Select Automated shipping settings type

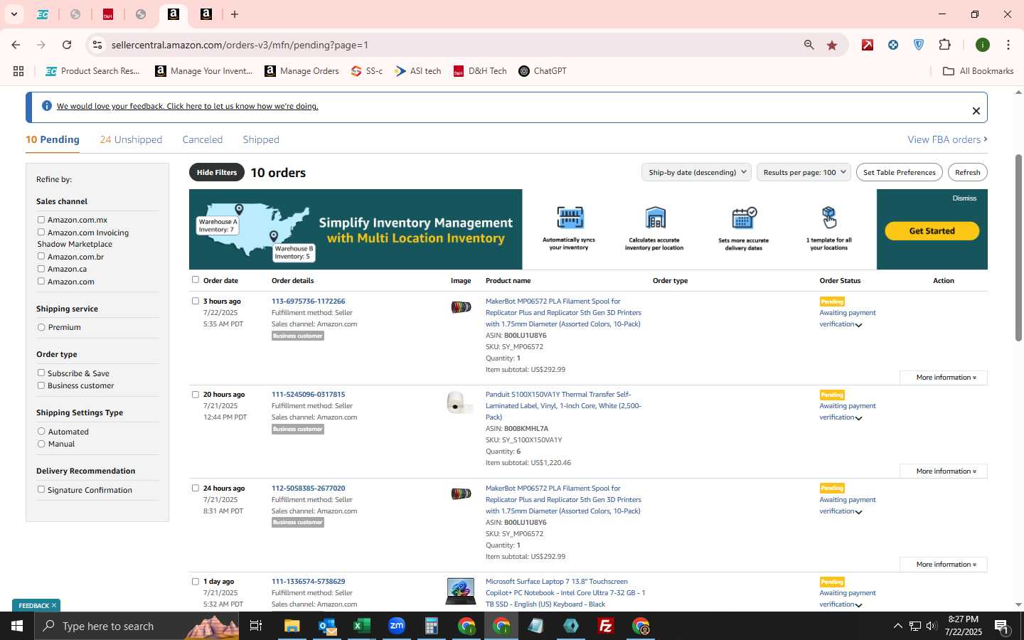point(41,431)
